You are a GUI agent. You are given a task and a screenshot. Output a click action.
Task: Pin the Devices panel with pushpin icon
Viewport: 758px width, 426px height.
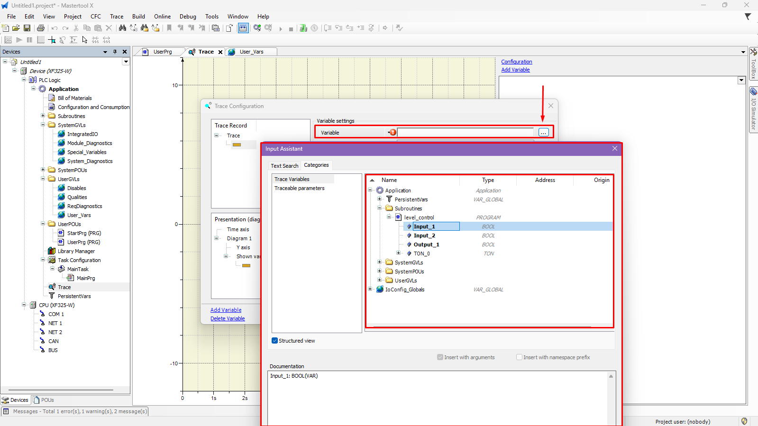point(115,52)
